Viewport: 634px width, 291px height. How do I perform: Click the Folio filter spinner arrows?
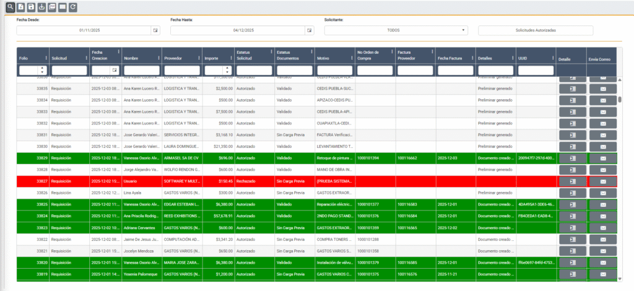click(x=42, y=70)
